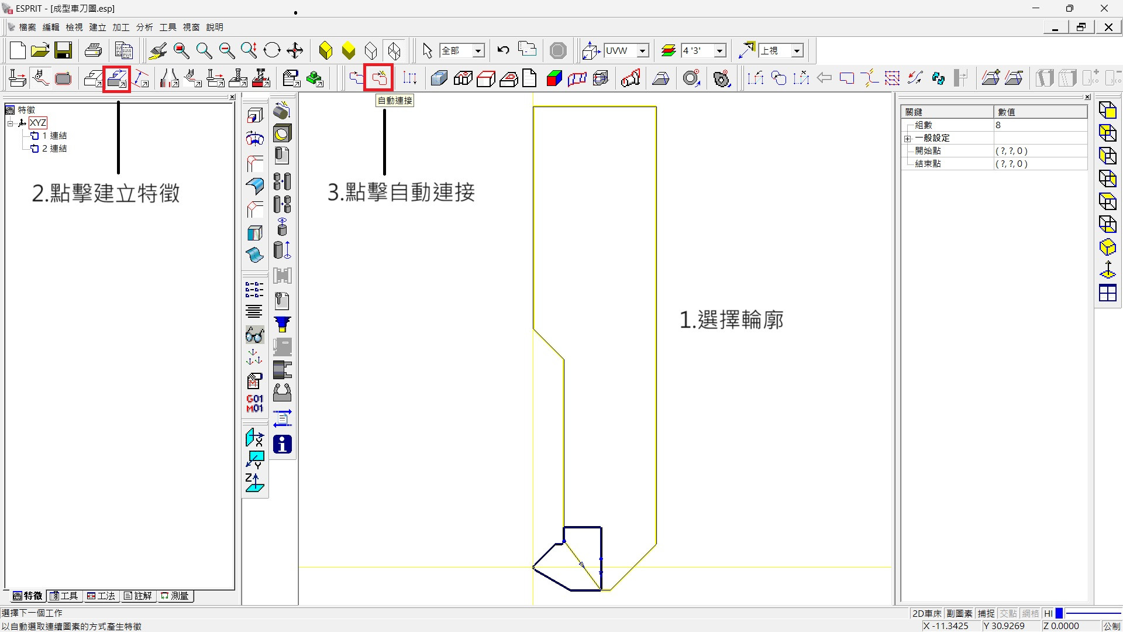
Task: Select the G01 M01 NC code icon
Action: [x=254, y=403]
